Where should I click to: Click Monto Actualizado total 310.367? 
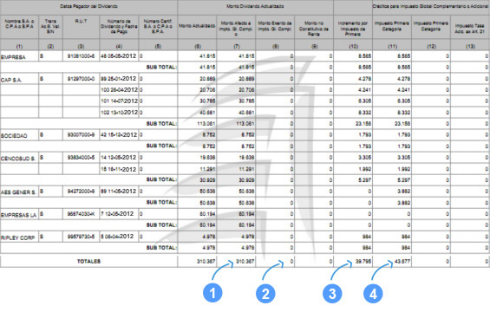click(x=206, y=262)
